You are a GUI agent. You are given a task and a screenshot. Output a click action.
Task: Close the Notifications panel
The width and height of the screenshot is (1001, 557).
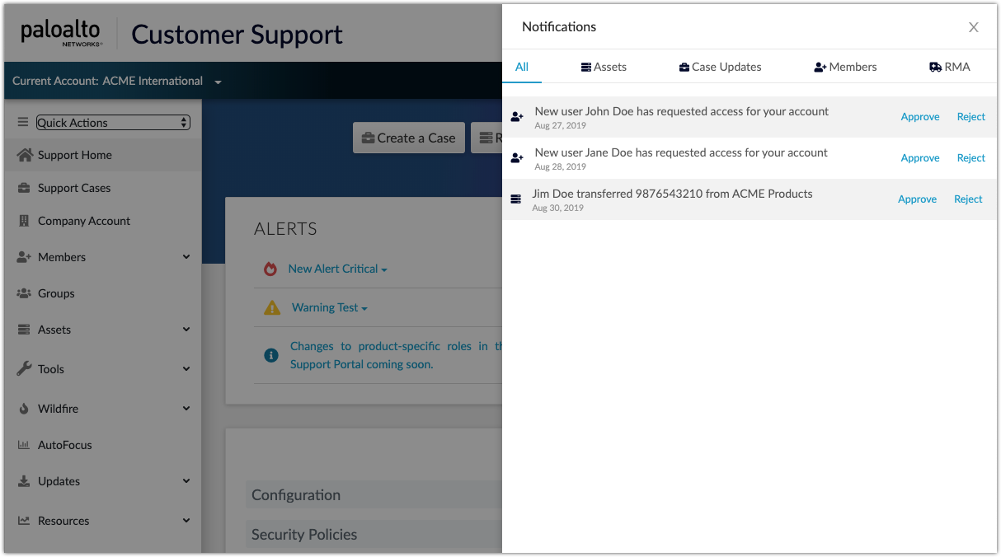(974, 27)
